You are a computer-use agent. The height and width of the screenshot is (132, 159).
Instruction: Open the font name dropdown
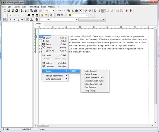tap(77, 20)
